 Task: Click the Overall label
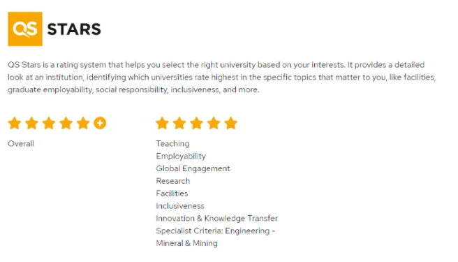pyautogui.click(x=21, y=143)
